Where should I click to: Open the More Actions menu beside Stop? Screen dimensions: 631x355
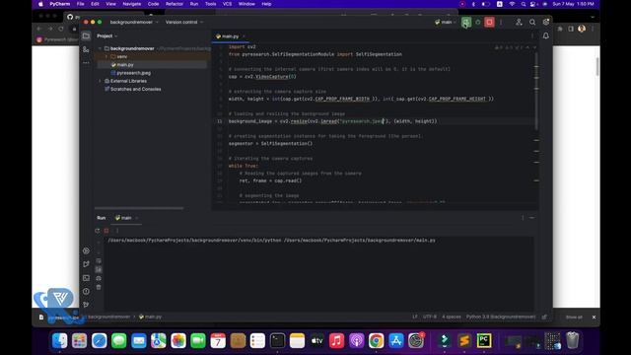coord(501,22)
